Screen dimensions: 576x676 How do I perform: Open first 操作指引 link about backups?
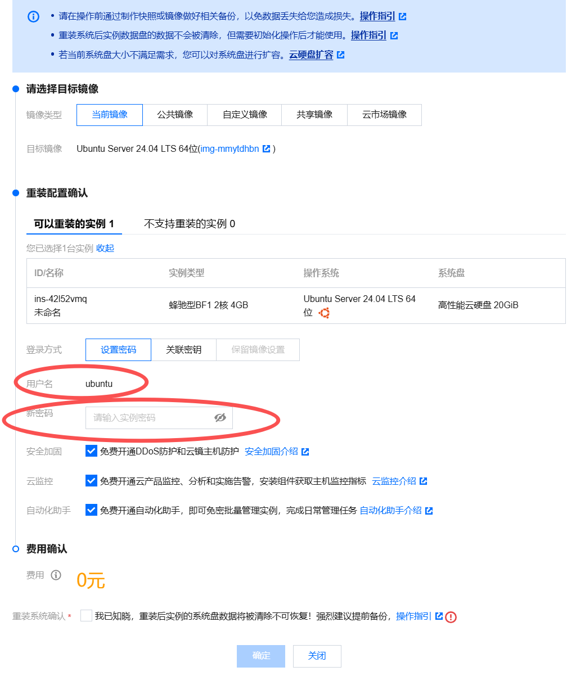click(x=377, y=16)
